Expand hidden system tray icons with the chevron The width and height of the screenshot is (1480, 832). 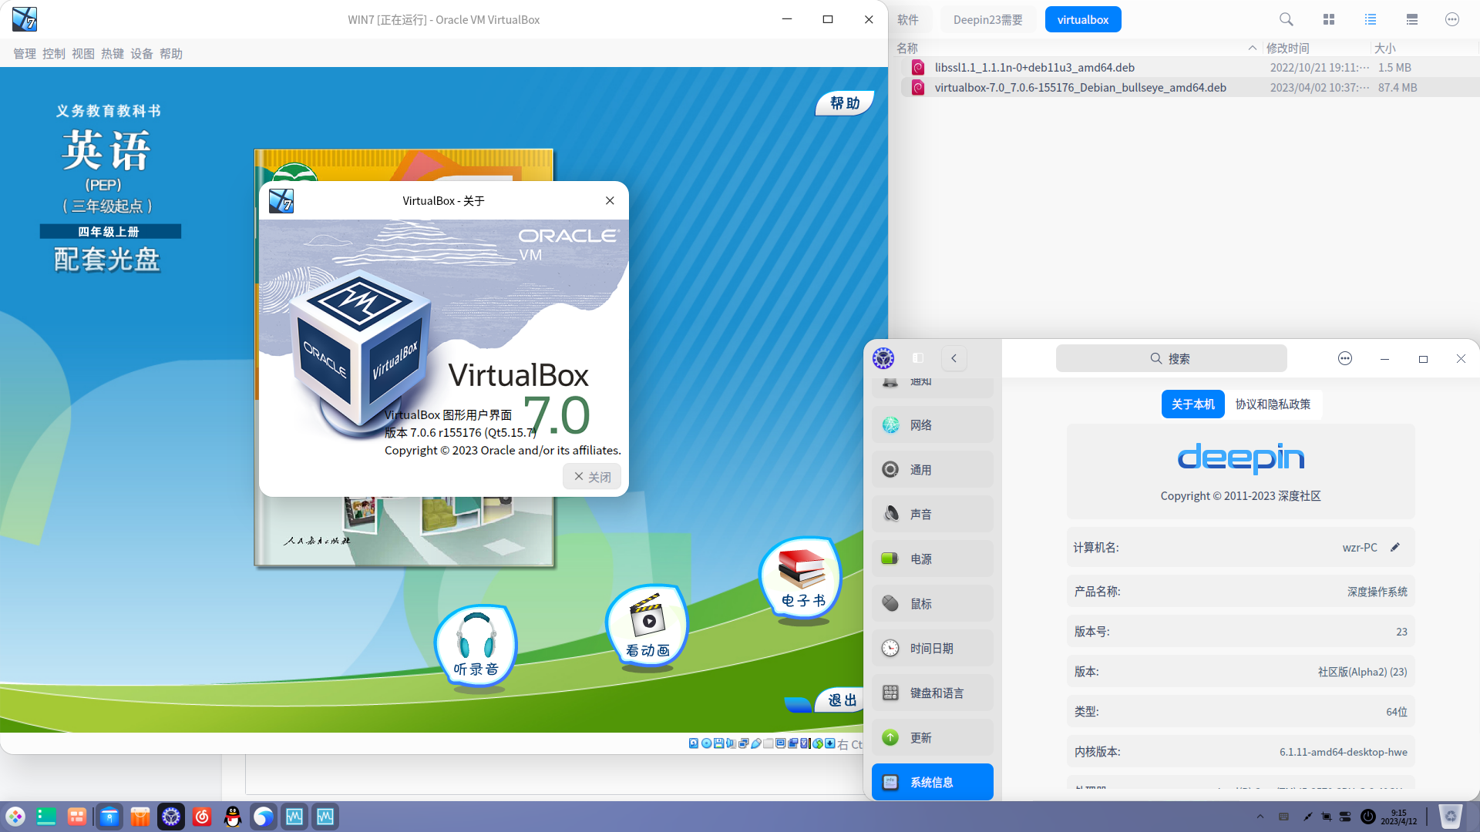coord(1260,817)
